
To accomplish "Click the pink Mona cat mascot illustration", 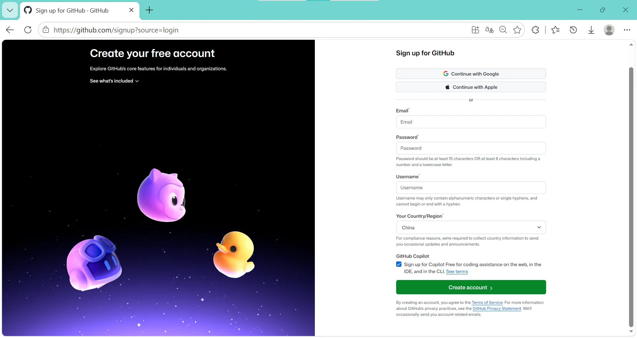I will (162, 195).
